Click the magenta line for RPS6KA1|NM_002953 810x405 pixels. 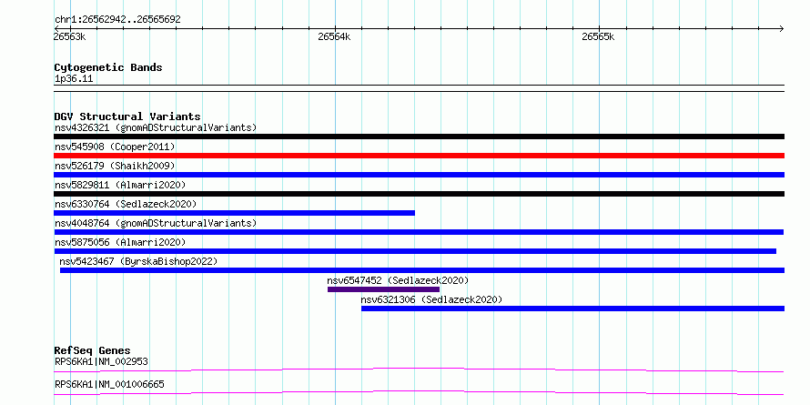tap(419, 370)
